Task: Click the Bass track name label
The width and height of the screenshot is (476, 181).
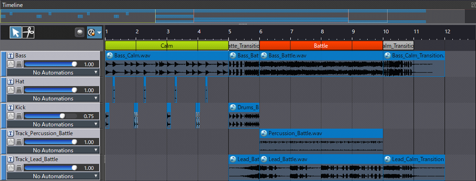Action: click(x=21, y=56)
